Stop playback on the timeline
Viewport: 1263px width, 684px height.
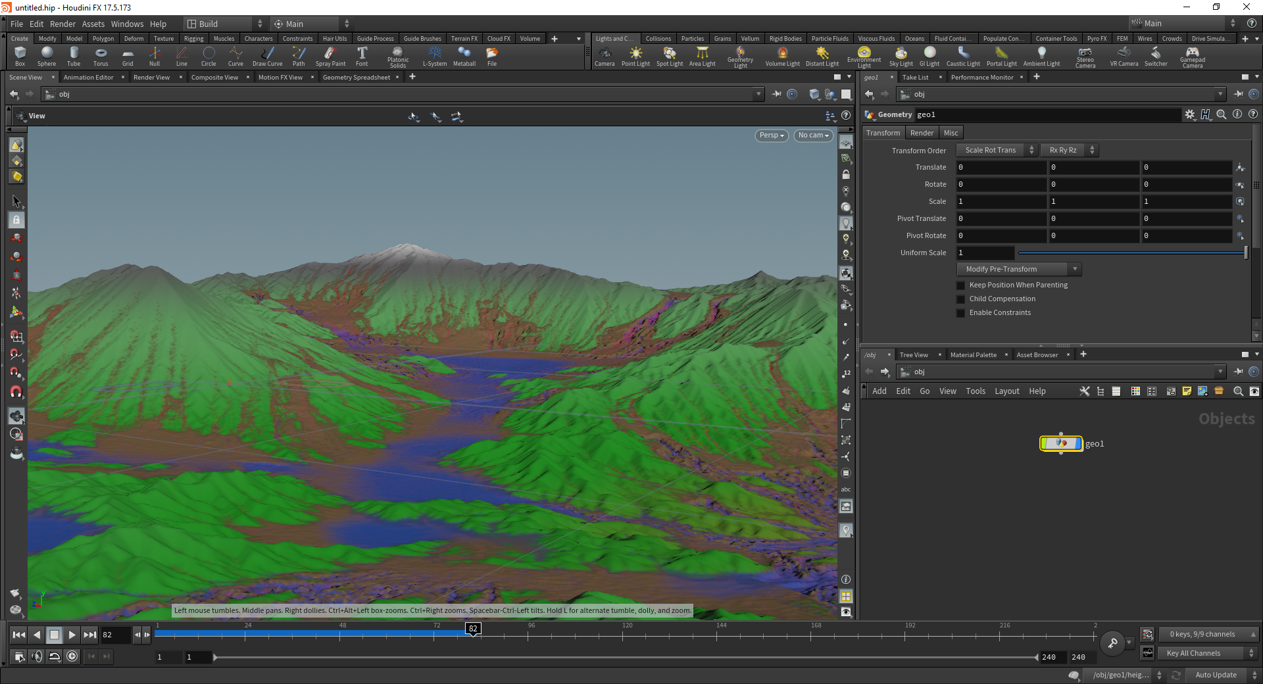click(55, 635)
